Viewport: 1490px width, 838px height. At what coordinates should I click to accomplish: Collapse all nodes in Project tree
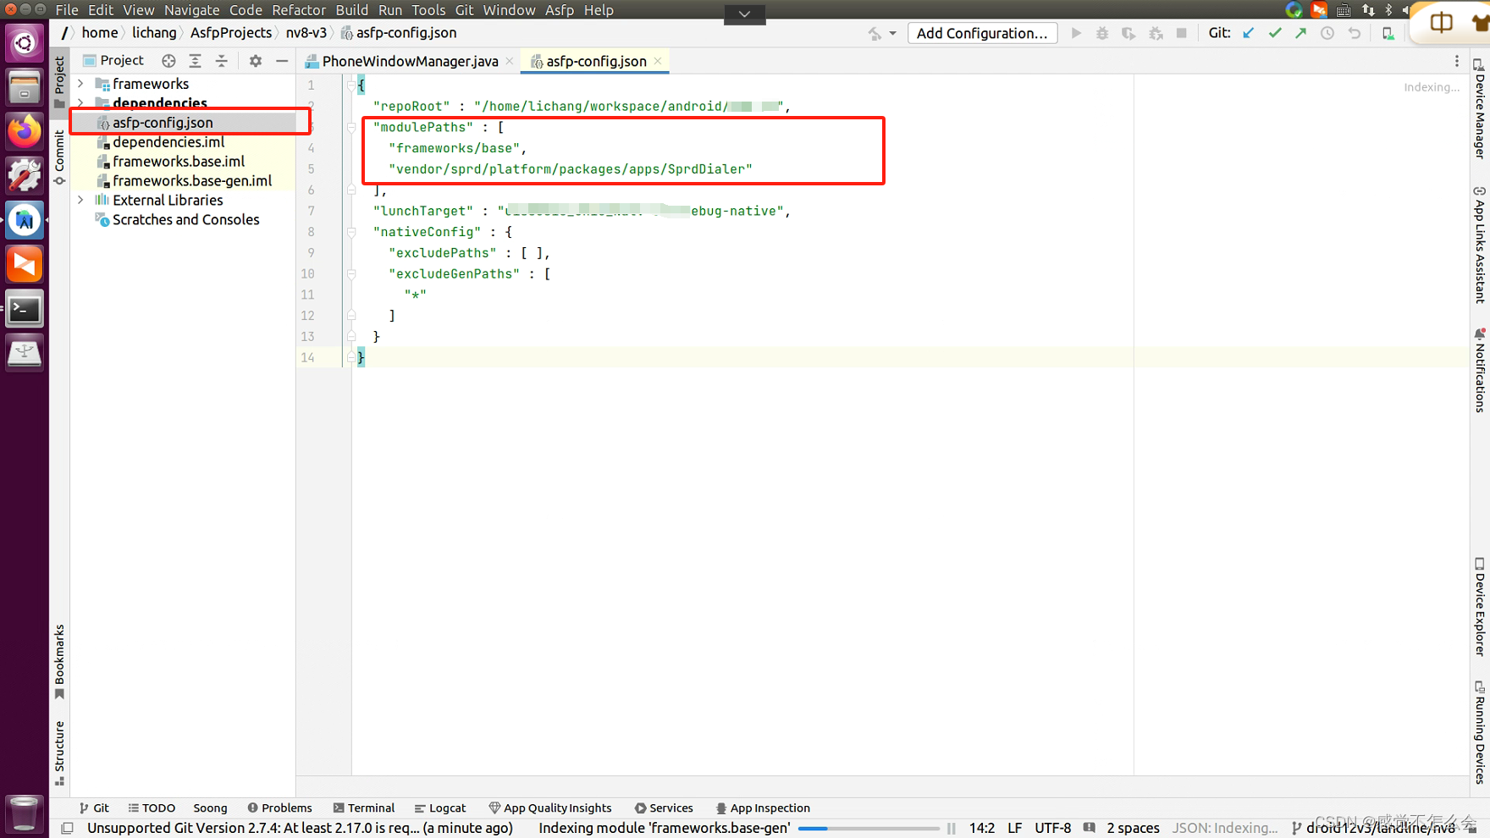[222, 60]
